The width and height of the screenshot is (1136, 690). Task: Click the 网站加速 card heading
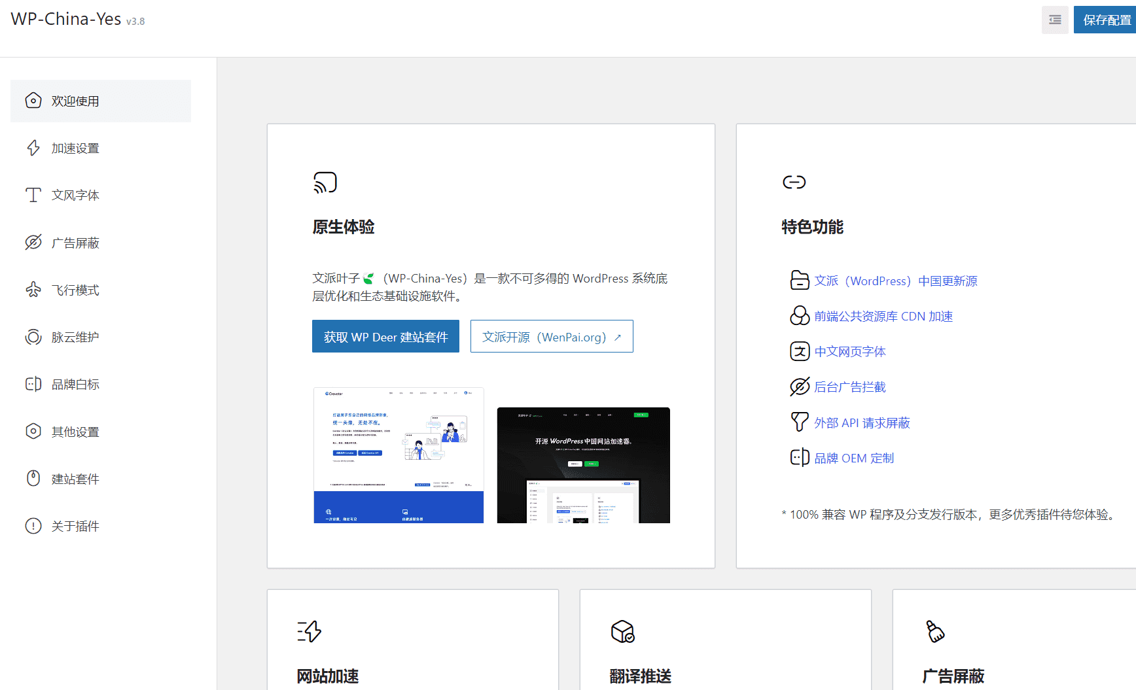(328, 676)
